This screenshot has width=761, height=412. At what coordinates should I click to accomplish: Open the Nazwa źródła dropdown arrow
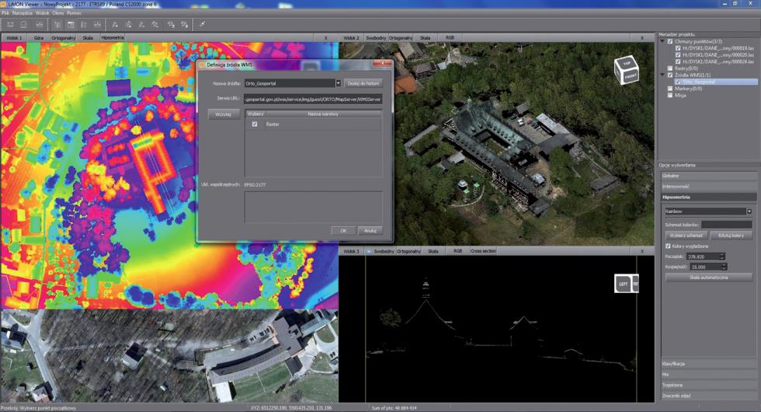339,84
